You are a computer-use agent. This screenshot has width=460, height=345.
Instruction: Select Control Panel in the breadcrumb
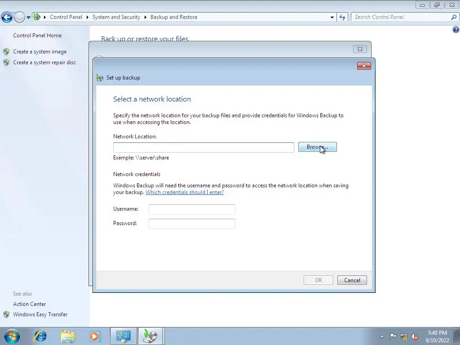(66, 17)
